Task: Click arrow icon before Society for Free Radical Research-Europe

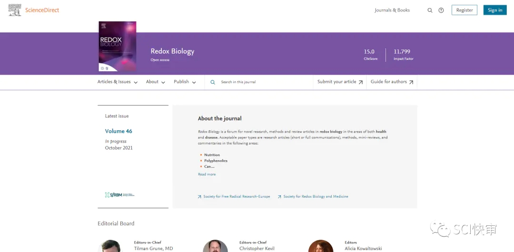Action: 199,197
